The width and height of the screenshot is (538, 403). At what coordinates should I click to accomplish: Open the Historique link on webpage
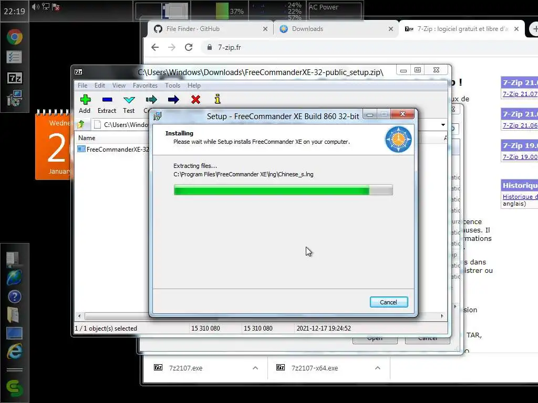coord(520,197)
